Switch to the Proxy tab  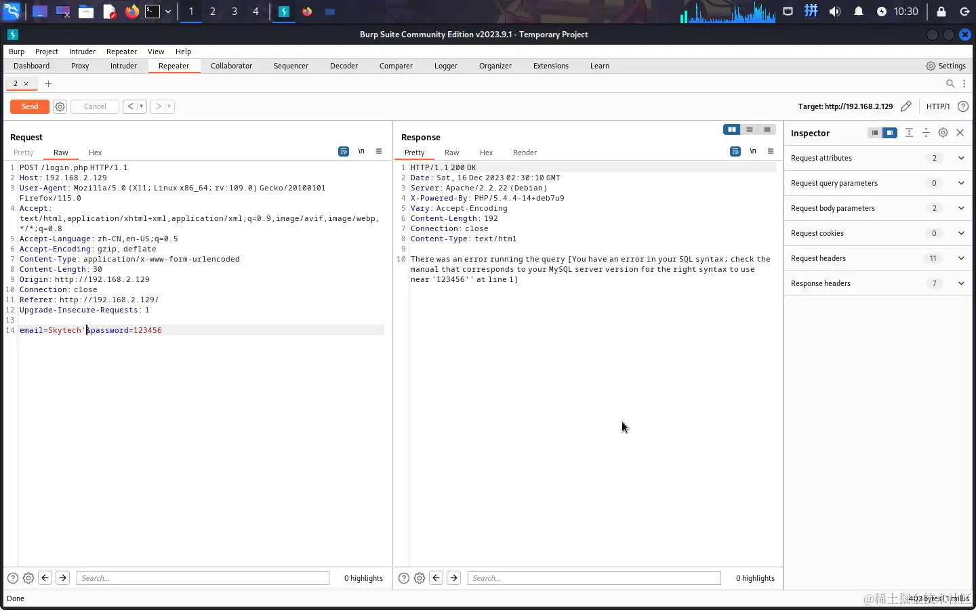[80, 66]
